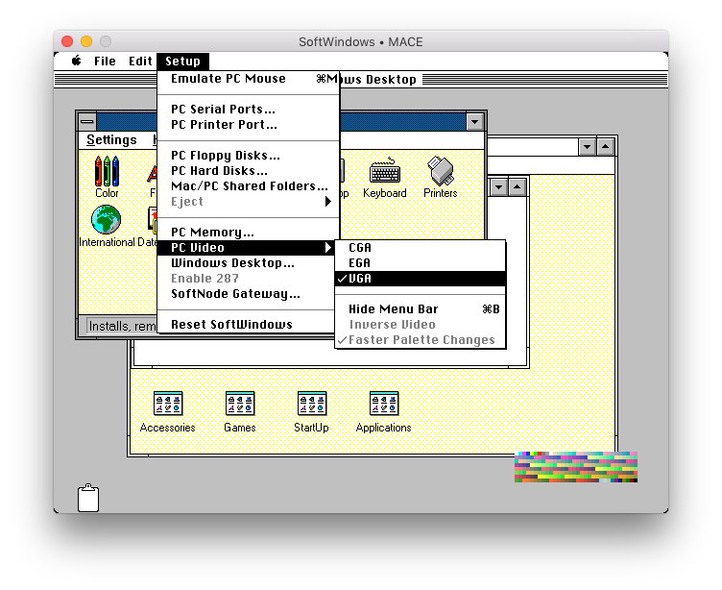Open the Edit menu
Viewport: 722px width, 590px height.
[x=140, y=61]
